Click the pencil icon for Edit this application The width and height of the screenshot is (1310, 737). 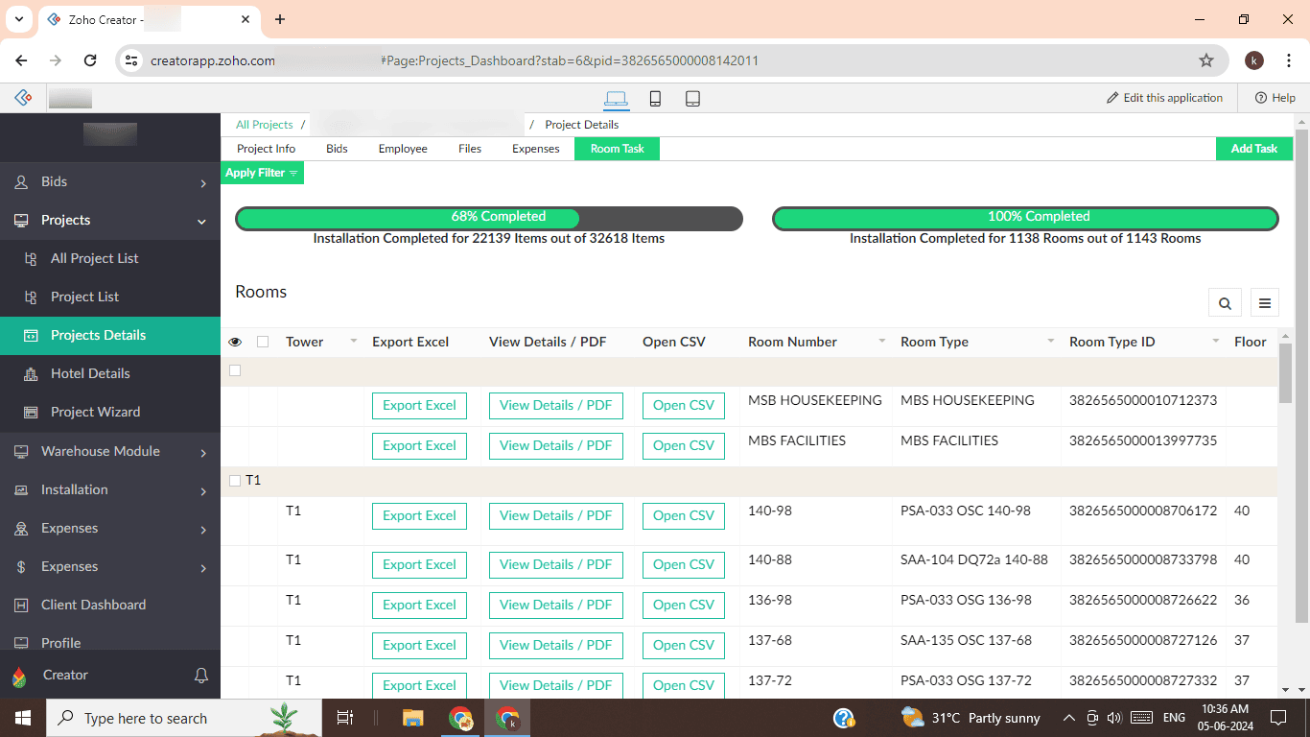[x=1112, y=97]
